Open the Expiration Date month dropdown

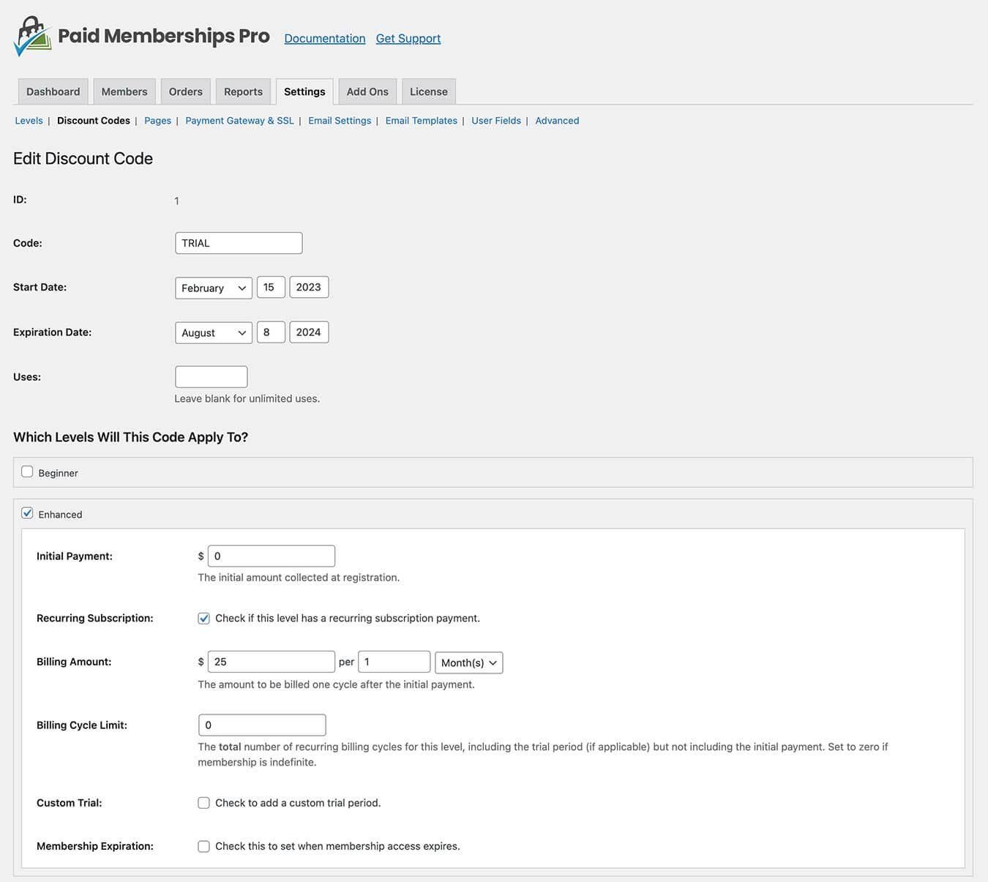[x=214, y=332]
